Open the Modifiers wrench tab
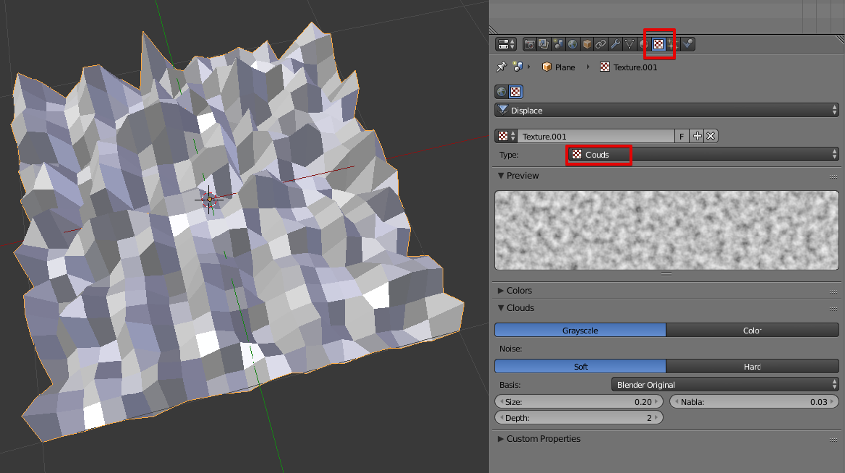 [615, 44]
